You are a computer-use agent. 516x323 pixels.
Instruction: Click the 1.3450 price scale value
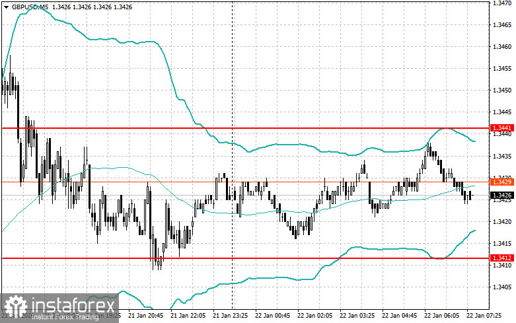(x=502, y=90)
